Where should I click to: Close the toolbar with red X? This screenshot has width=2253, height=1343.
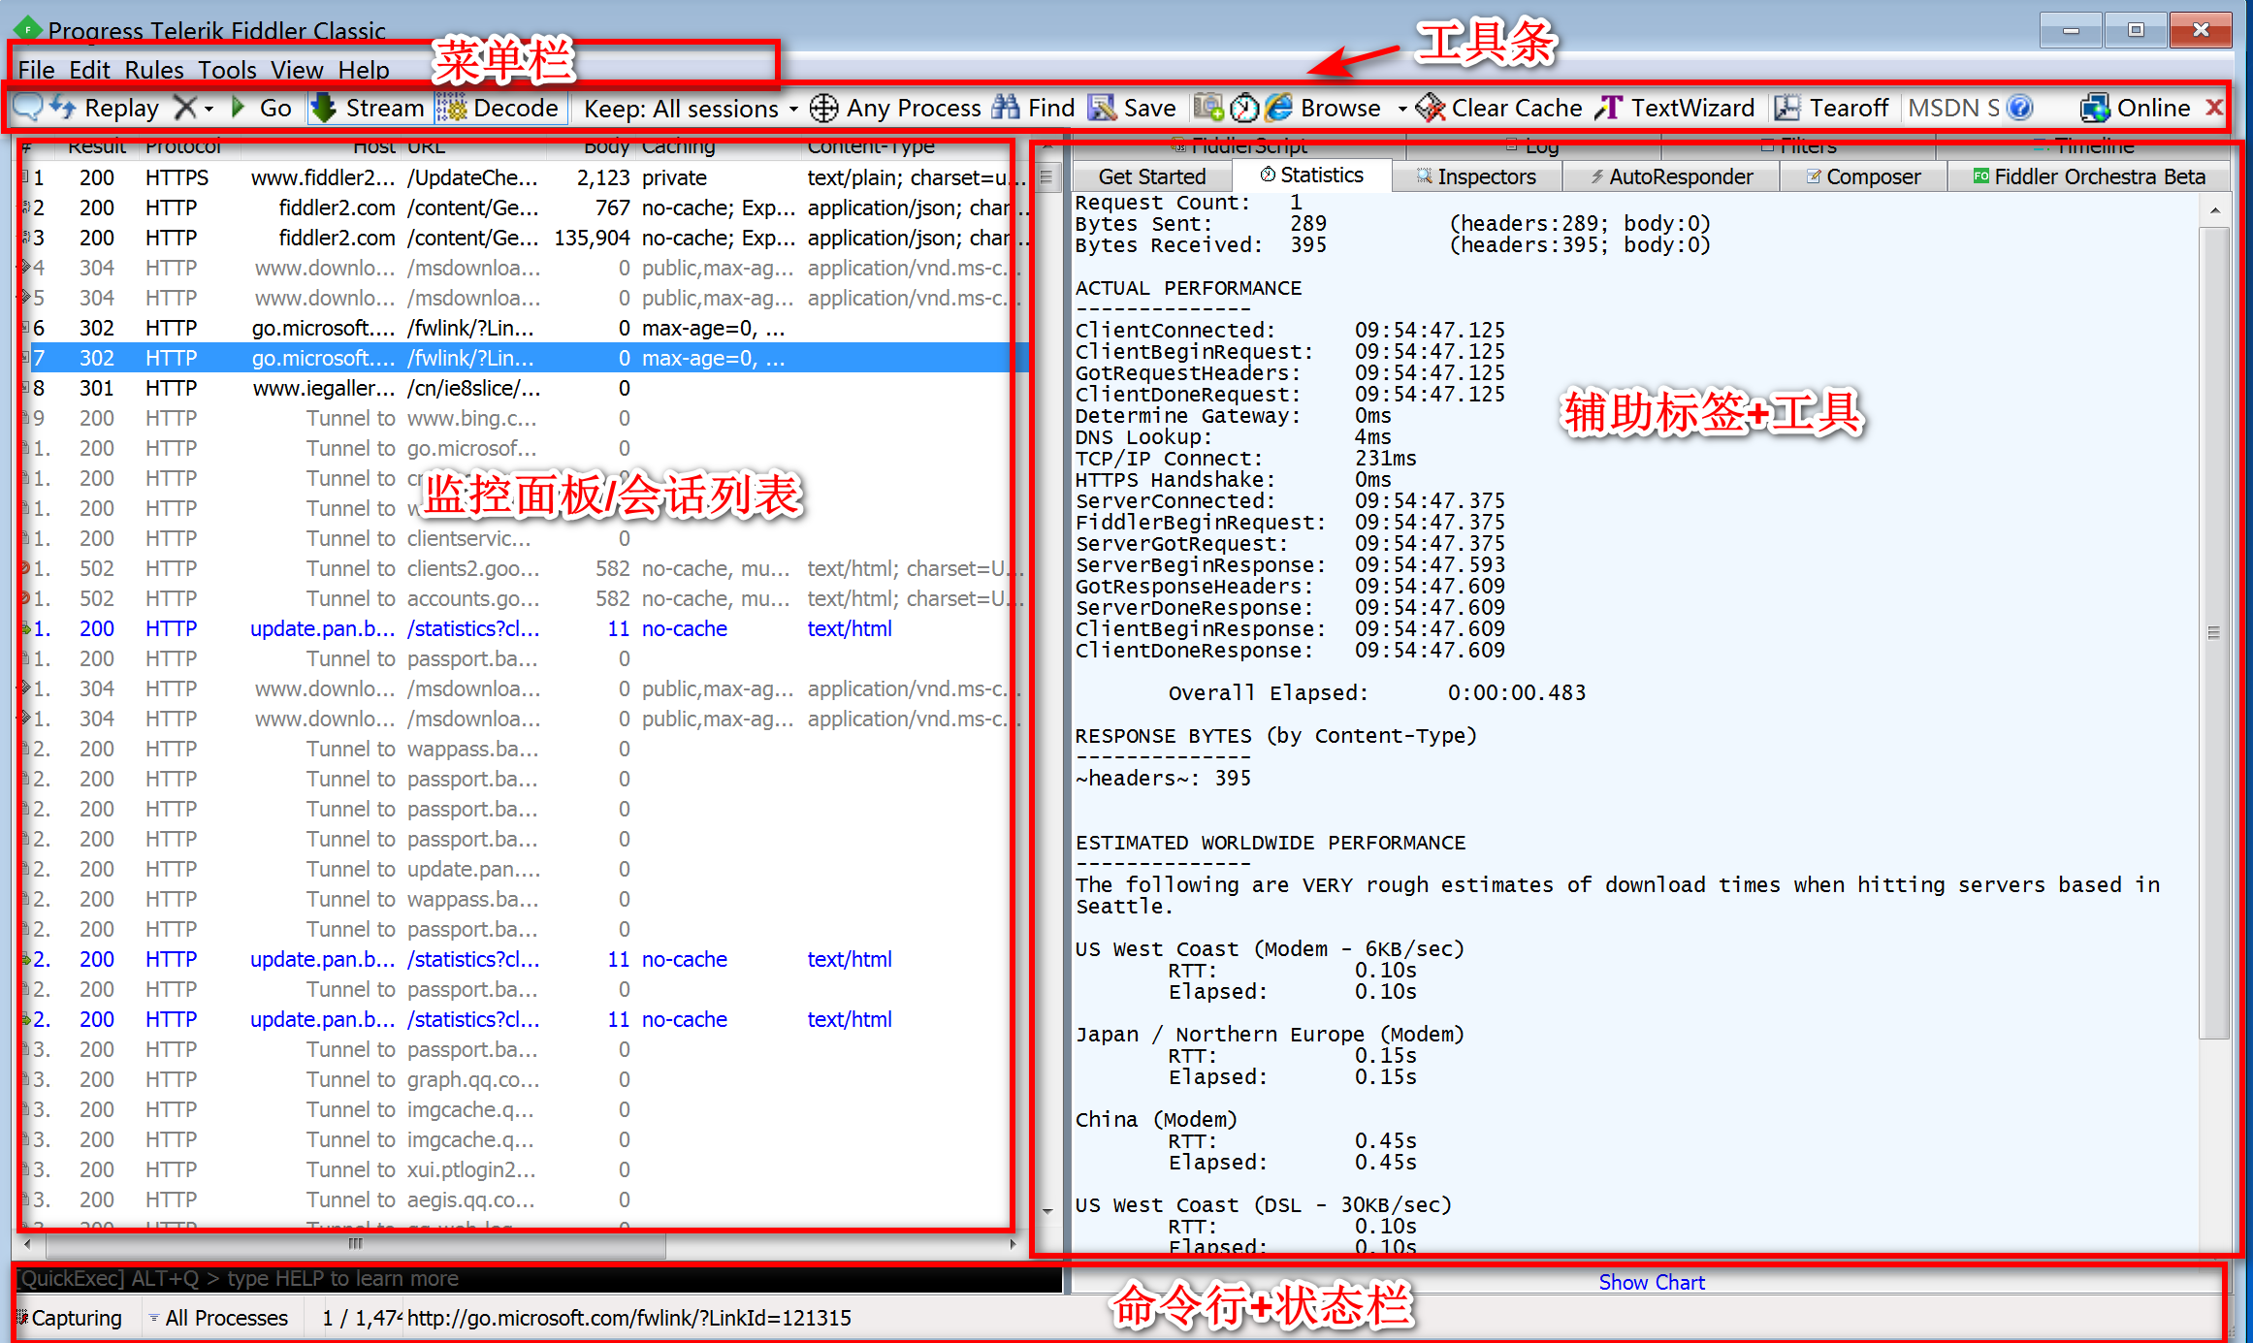pyautogui.click(x=2214, y=108)
